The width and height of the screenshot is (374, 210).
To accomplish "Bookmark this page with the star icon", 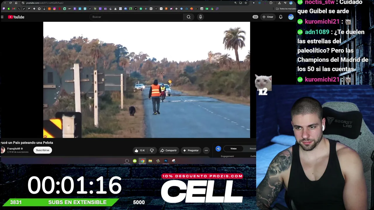I will pyautogui.click(x=246, y=3).
